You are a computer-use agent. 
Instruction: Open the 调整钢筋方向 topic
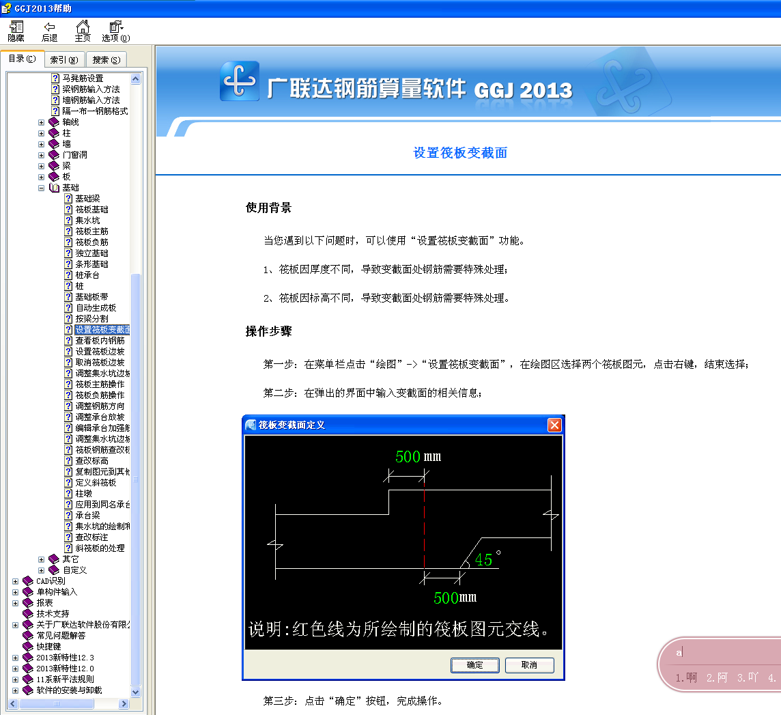(100, 406)
